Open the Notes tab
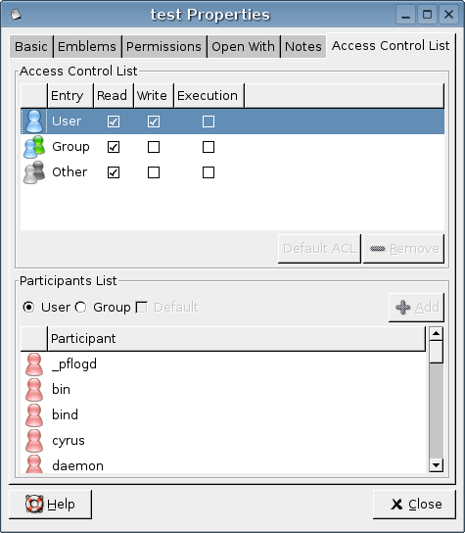This screenshot has height=533, width=465. click(x=302, y=47)
